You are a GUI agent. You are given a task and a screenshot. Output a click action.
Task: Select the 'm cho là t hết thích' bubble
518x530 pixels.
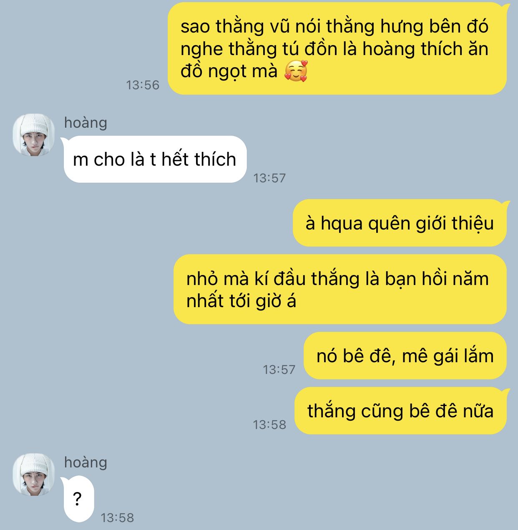(x=155, y=159)
